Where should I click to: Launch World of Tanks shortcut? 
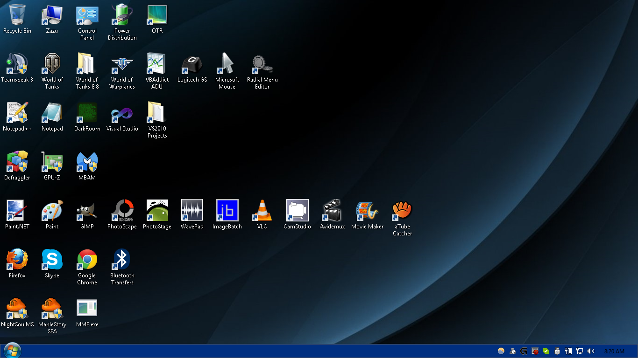52,64
